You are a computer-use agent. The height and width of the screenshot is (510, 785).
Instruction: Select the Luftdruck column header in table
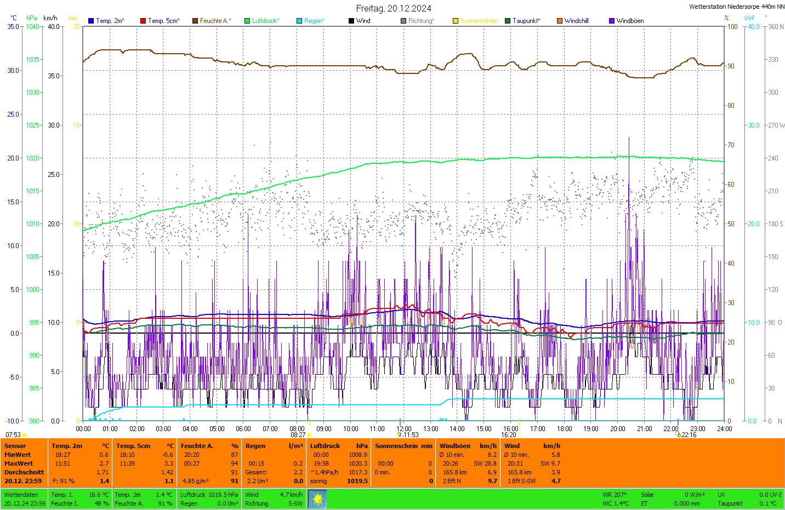(x=325, y=446)
